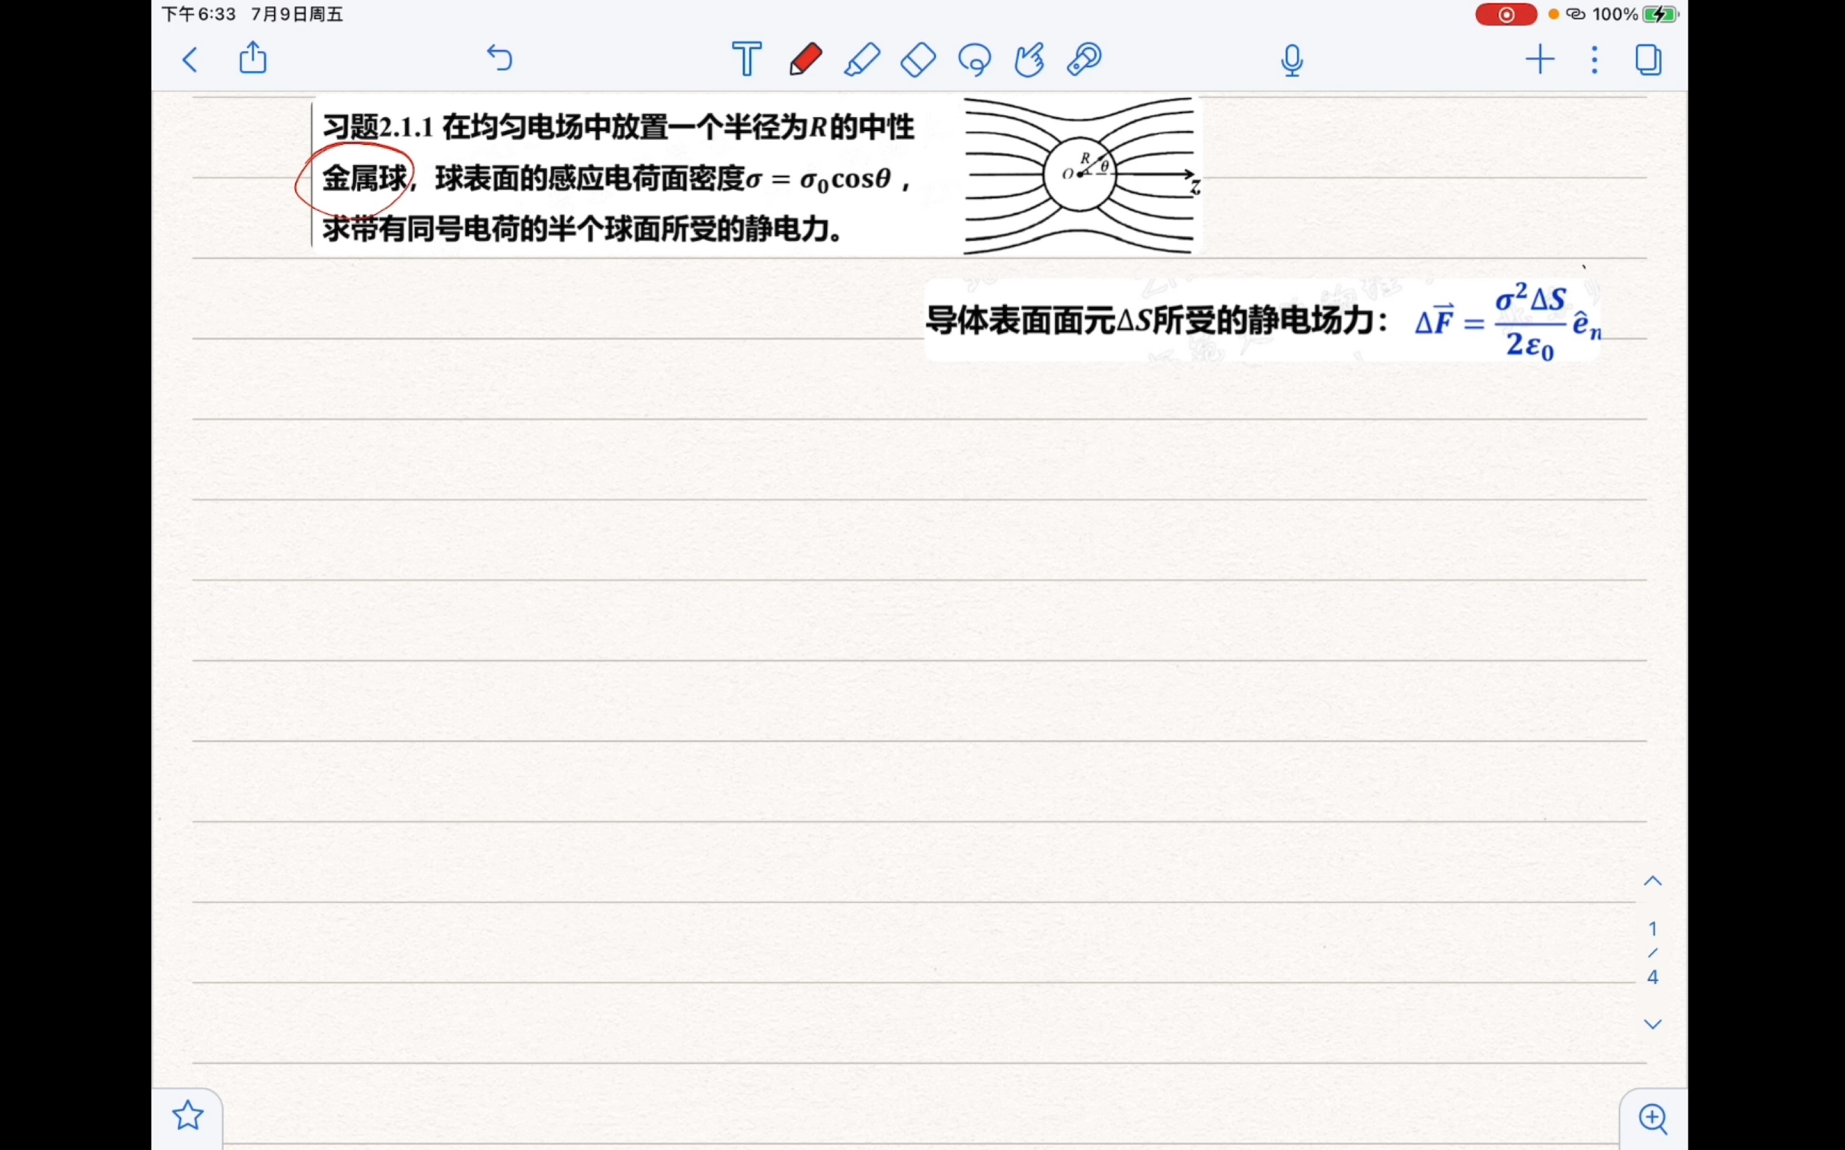The width and height of the screenshot is (1845, 1150).
Task: Tap the heading 习题2.1.1
Action: tap(378, 127)
